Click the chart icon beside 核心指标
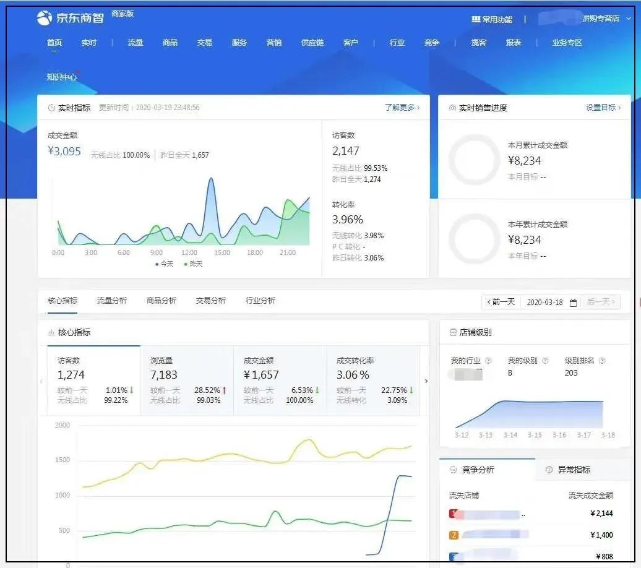641x568 pixels. (x=52, y=332)
